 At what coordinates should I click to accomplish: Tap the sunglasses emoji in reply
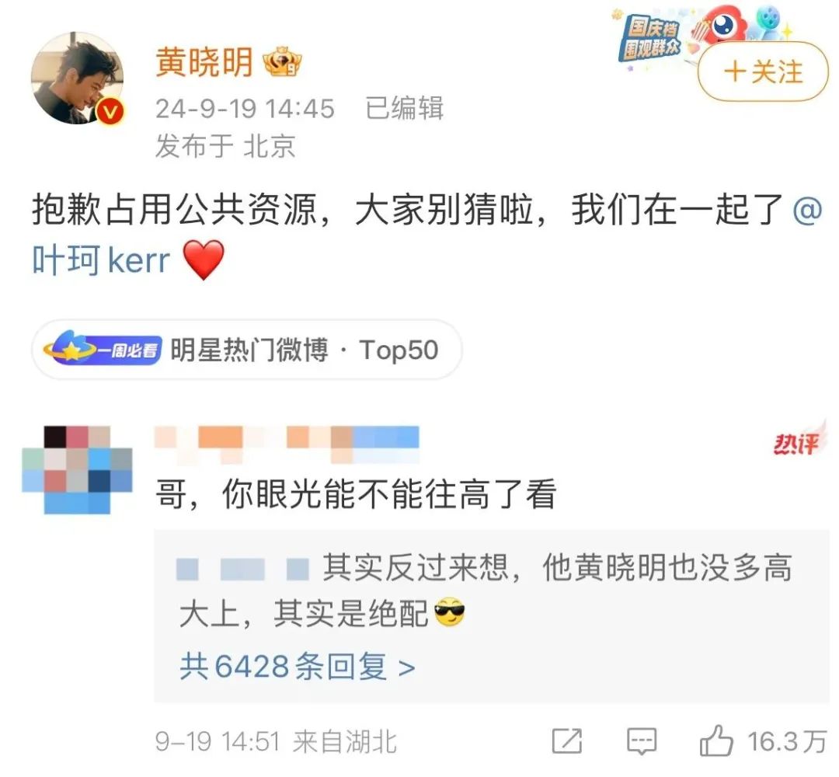pyautogui.click(x=450, y=613)
